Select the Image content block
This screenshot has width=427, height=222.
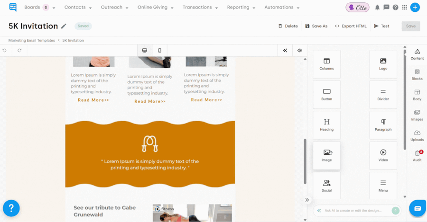pyautogui.click(x=326, y=155)
